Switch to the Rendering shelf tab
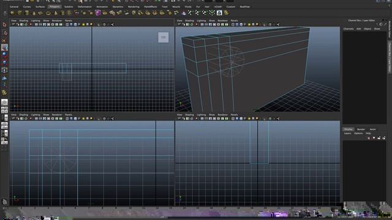 pyautogui.click(x=134, y=7)
